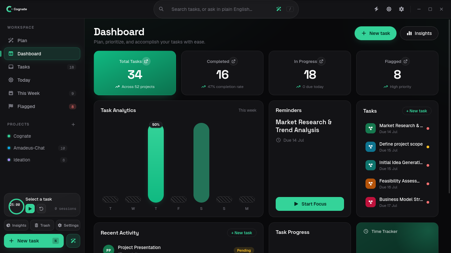
Task: Click the '0 sessions' label
Action: pos(65,209)
